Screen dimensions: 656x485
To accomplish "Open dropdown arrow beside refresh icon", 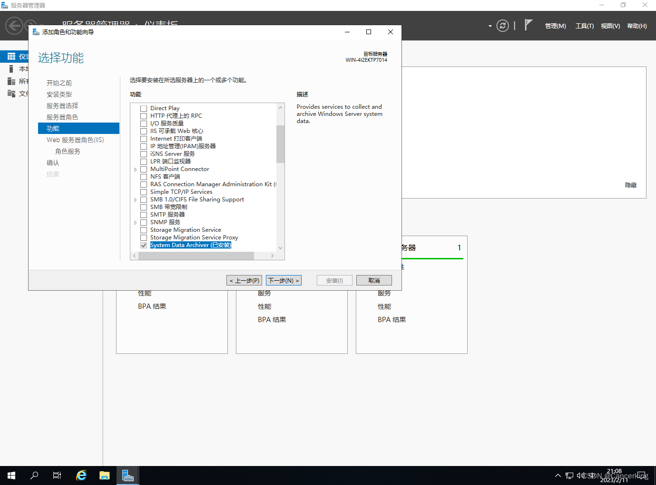I will tap(490, 26).
